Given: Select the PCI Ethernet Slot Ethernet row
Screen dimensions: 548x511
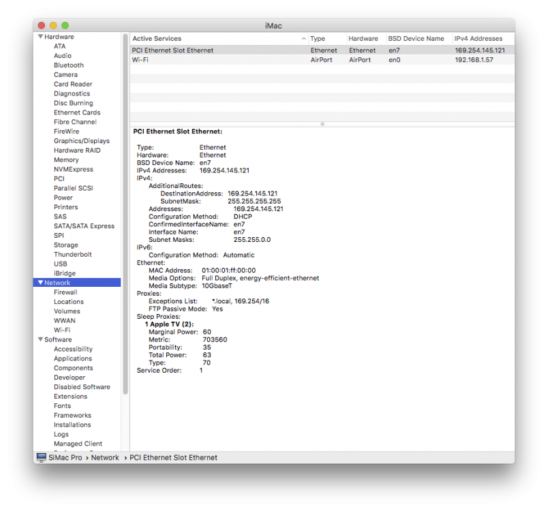Looking at the screenshot, I should [x=322, y=50].
